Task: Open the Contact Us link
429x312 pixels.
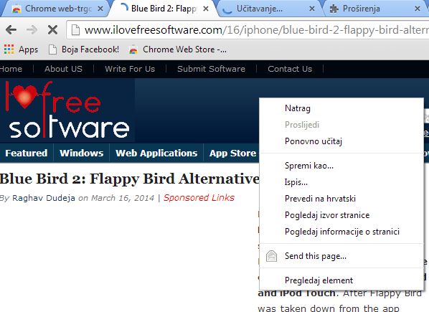Action: 290,69
